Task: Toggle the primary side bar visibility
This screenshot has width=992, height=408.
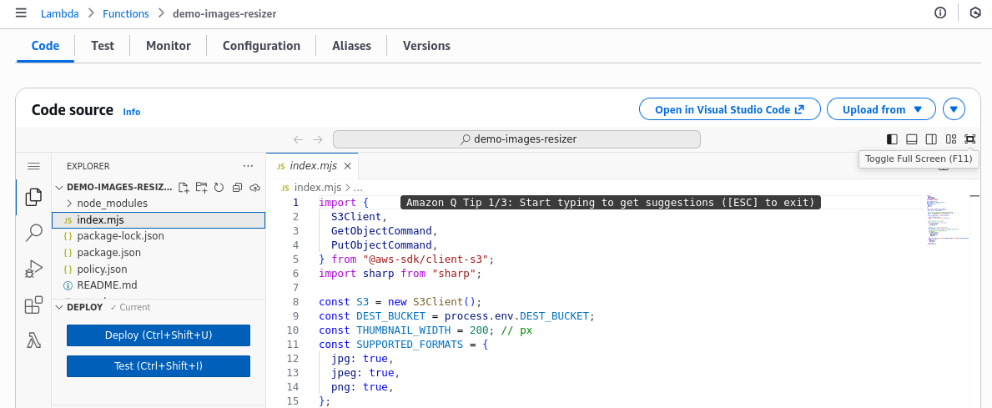Action: click(x=892, y=139)
